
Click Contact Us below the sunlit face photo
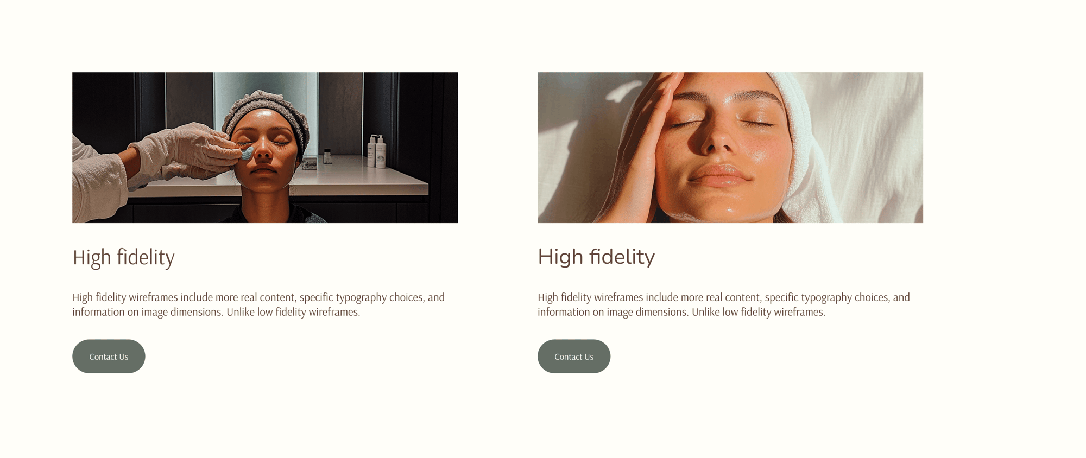click(574, 357)
